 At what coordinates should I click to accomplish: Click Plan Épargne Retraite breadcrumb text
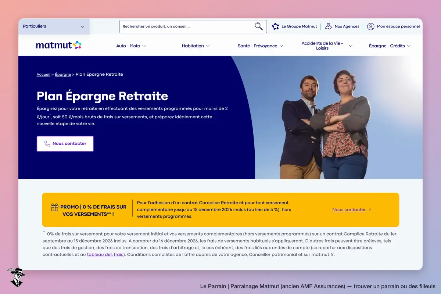pyautogui.click(x=99, y=75)
